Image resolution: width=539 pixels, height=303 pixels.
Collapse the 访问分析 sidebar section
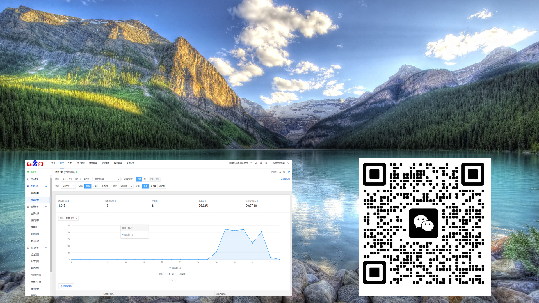click(x=46, y=247)
